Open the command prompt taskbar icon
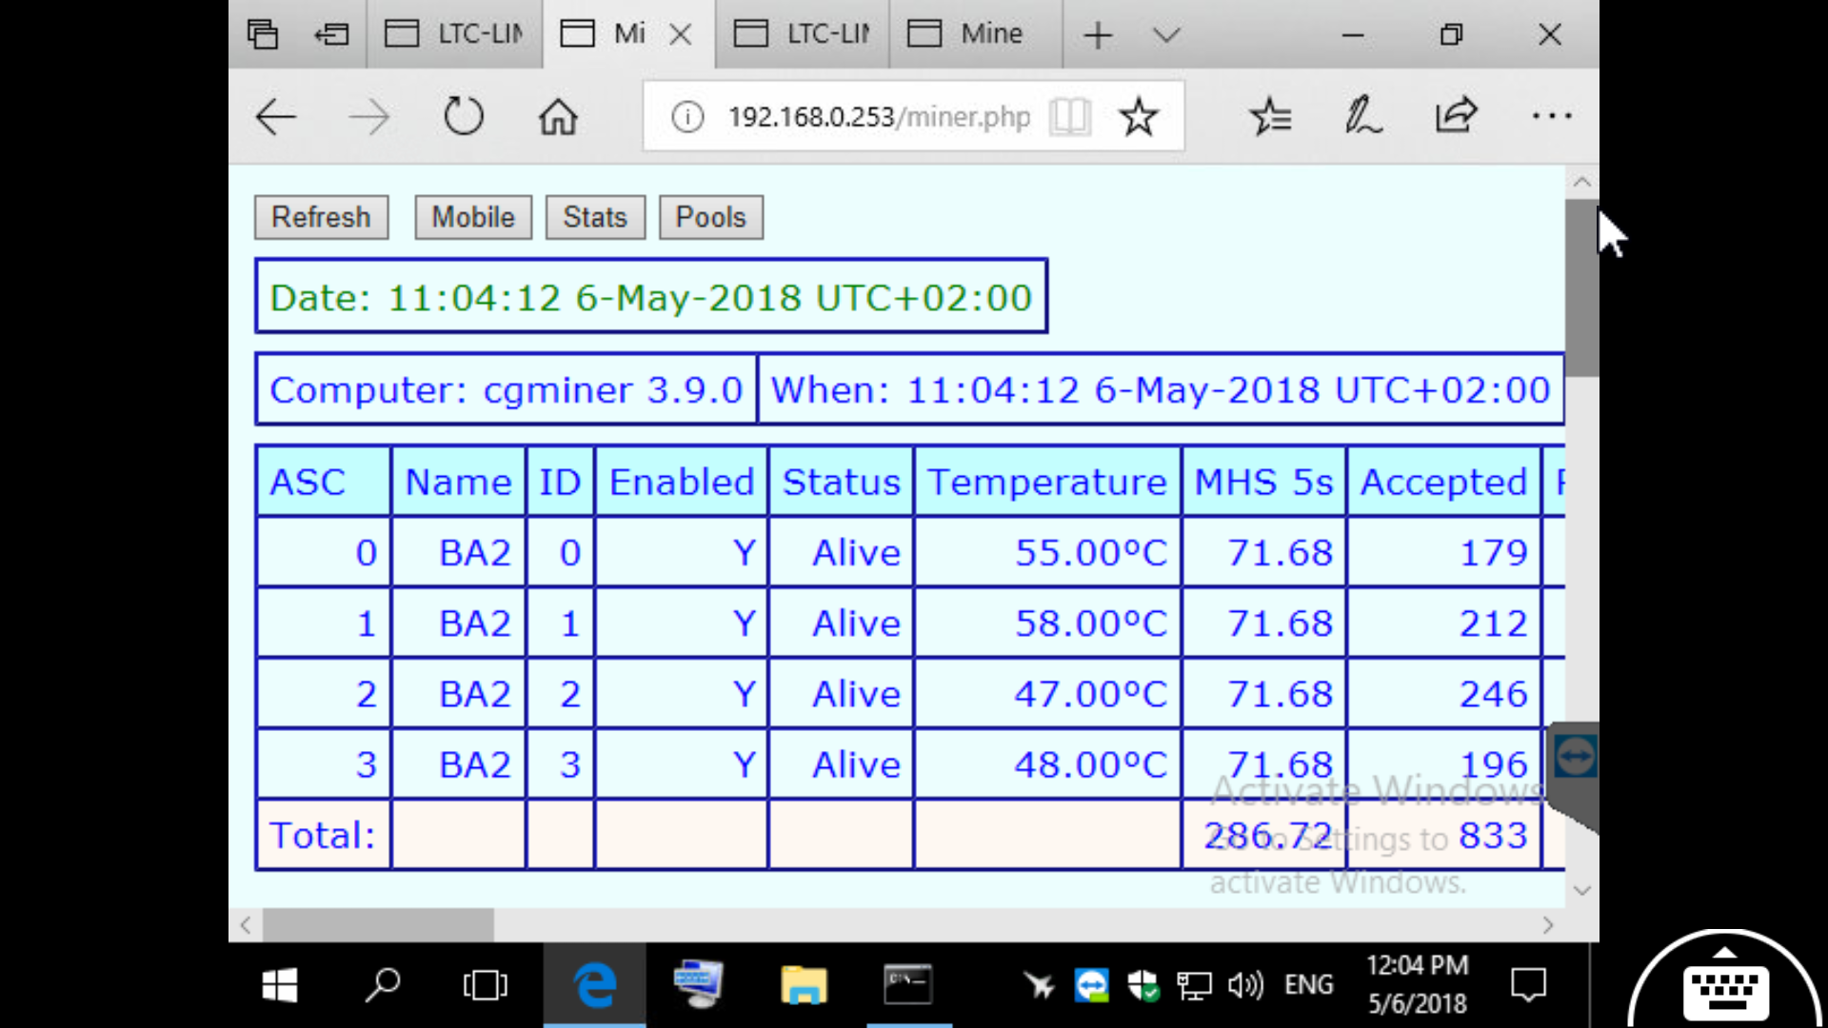 907,985
